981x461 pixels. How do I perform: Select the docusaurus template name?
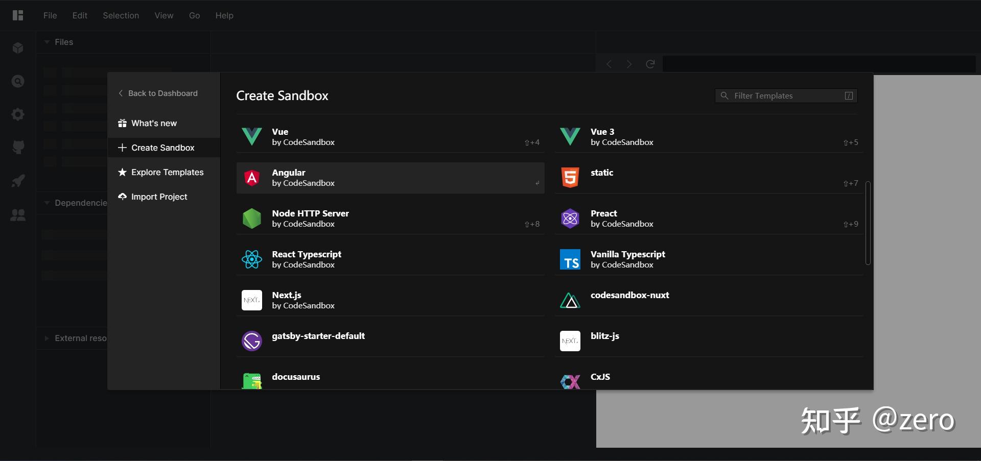(296, 377)
